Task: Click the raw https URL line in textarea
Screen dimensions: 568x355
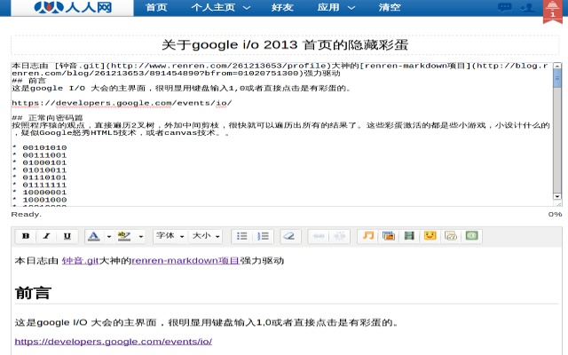Action: point(122,103)
